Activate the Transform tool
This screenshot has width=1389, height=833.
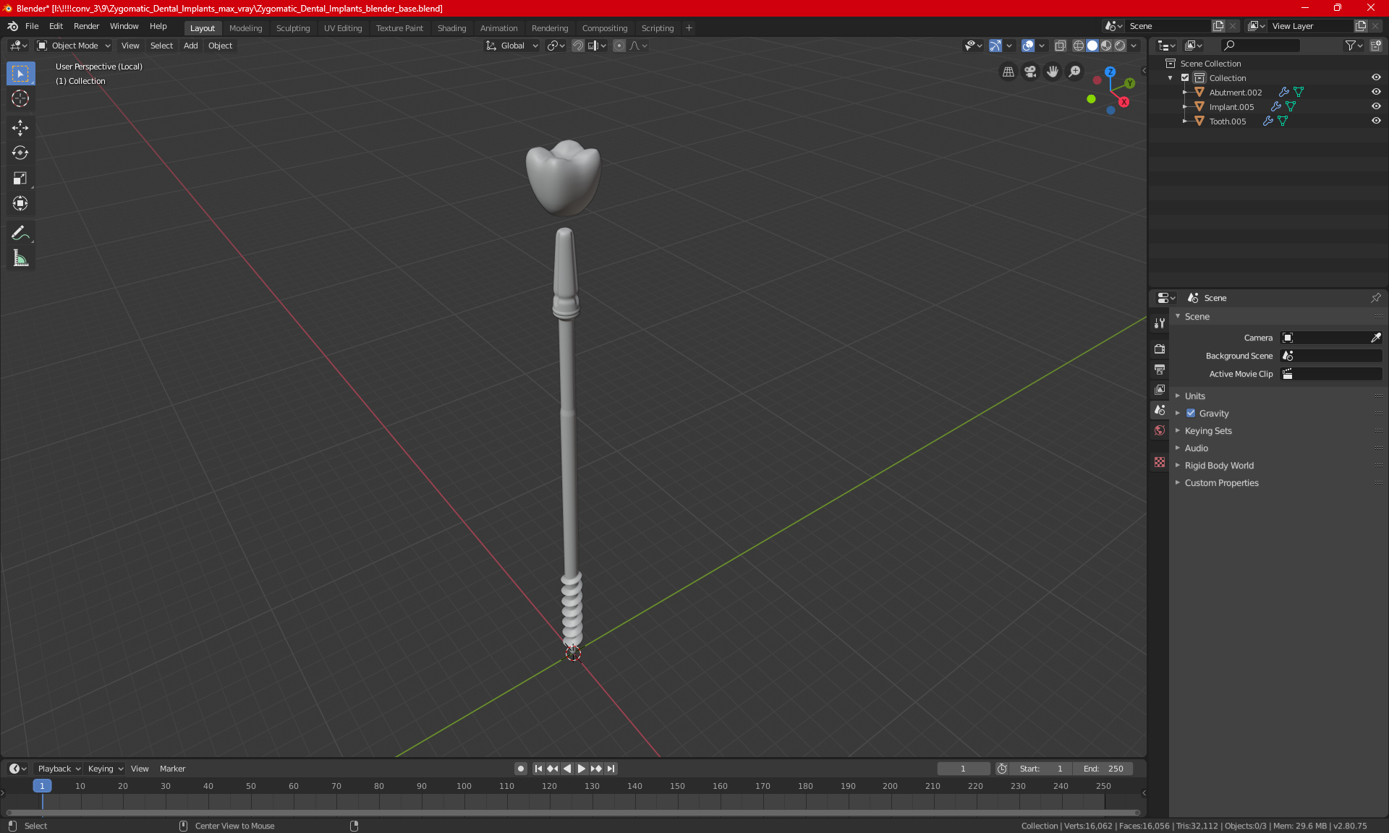[x=20, y=204]
